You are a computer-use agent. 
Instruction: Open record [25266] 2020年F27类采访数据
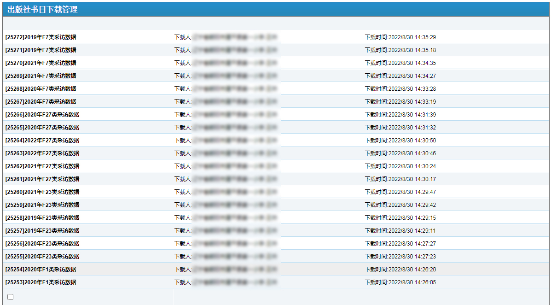[x=42, y=115]
